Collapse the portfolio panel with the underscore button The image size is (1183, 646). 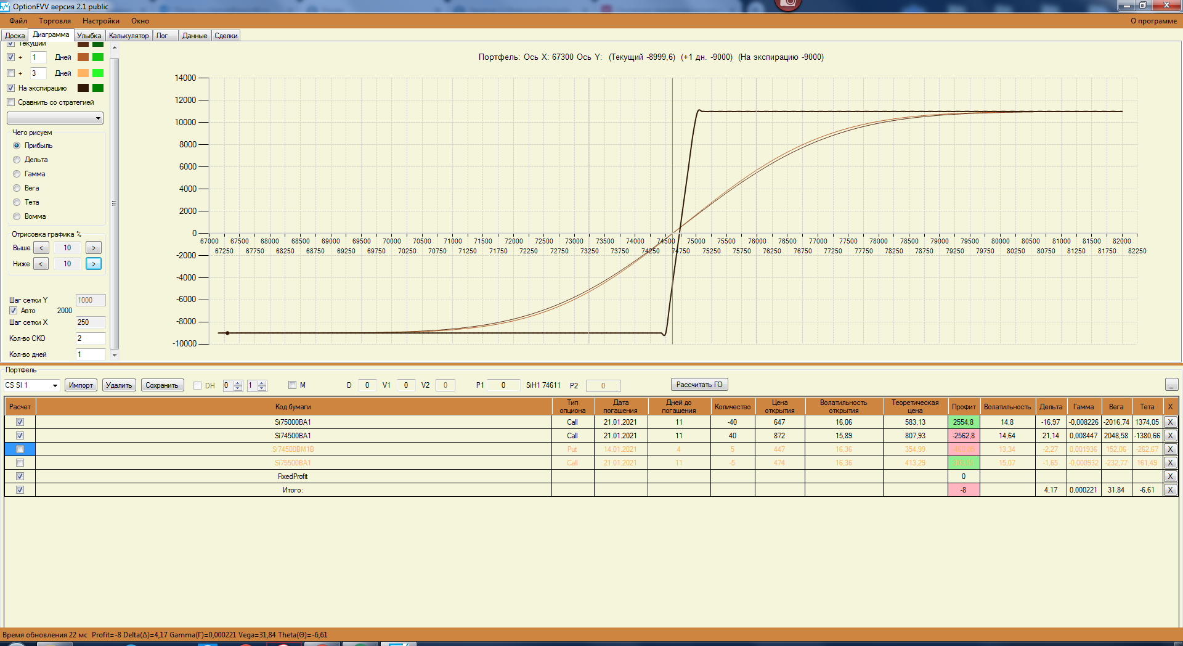tap(1172, 385)
